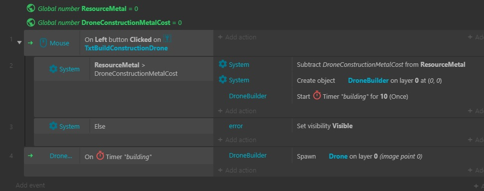Select the Set visibility Visible action

point(324,126)
